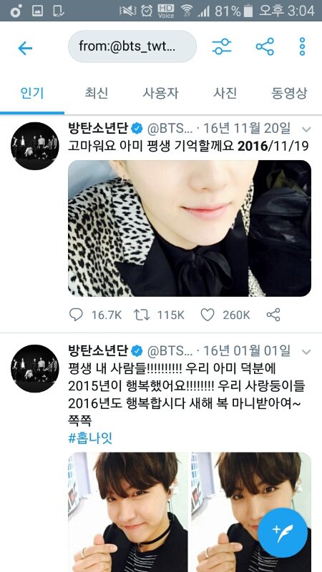322x572 pixels.
Task: Open the leopard-print jacket photo
Action: (x=190, y=228)
